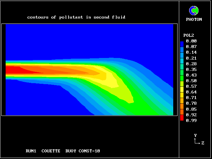Click the Y-Z axis orientation indicator

197,139
